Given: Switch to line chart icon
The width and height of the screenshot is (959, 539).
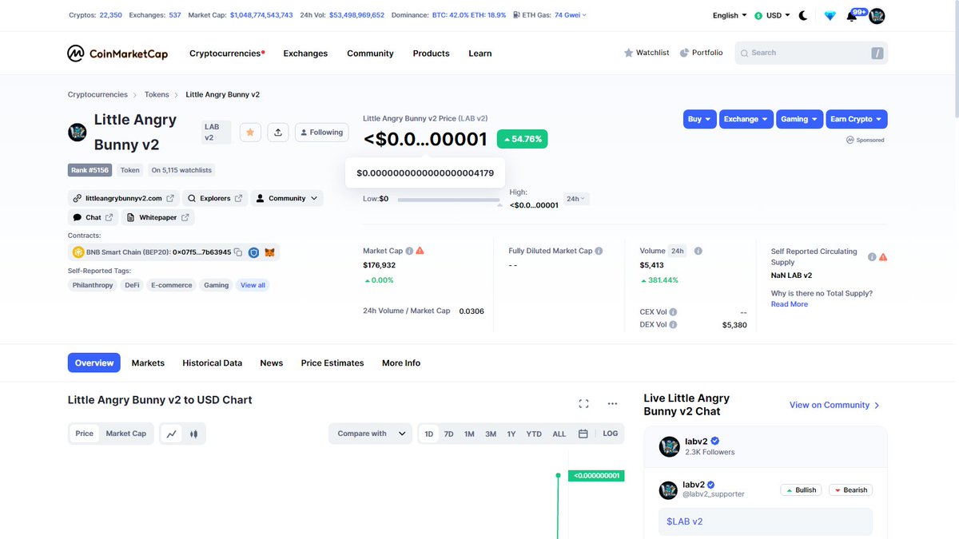Looking at the screenshot, I should pos(172,434).
